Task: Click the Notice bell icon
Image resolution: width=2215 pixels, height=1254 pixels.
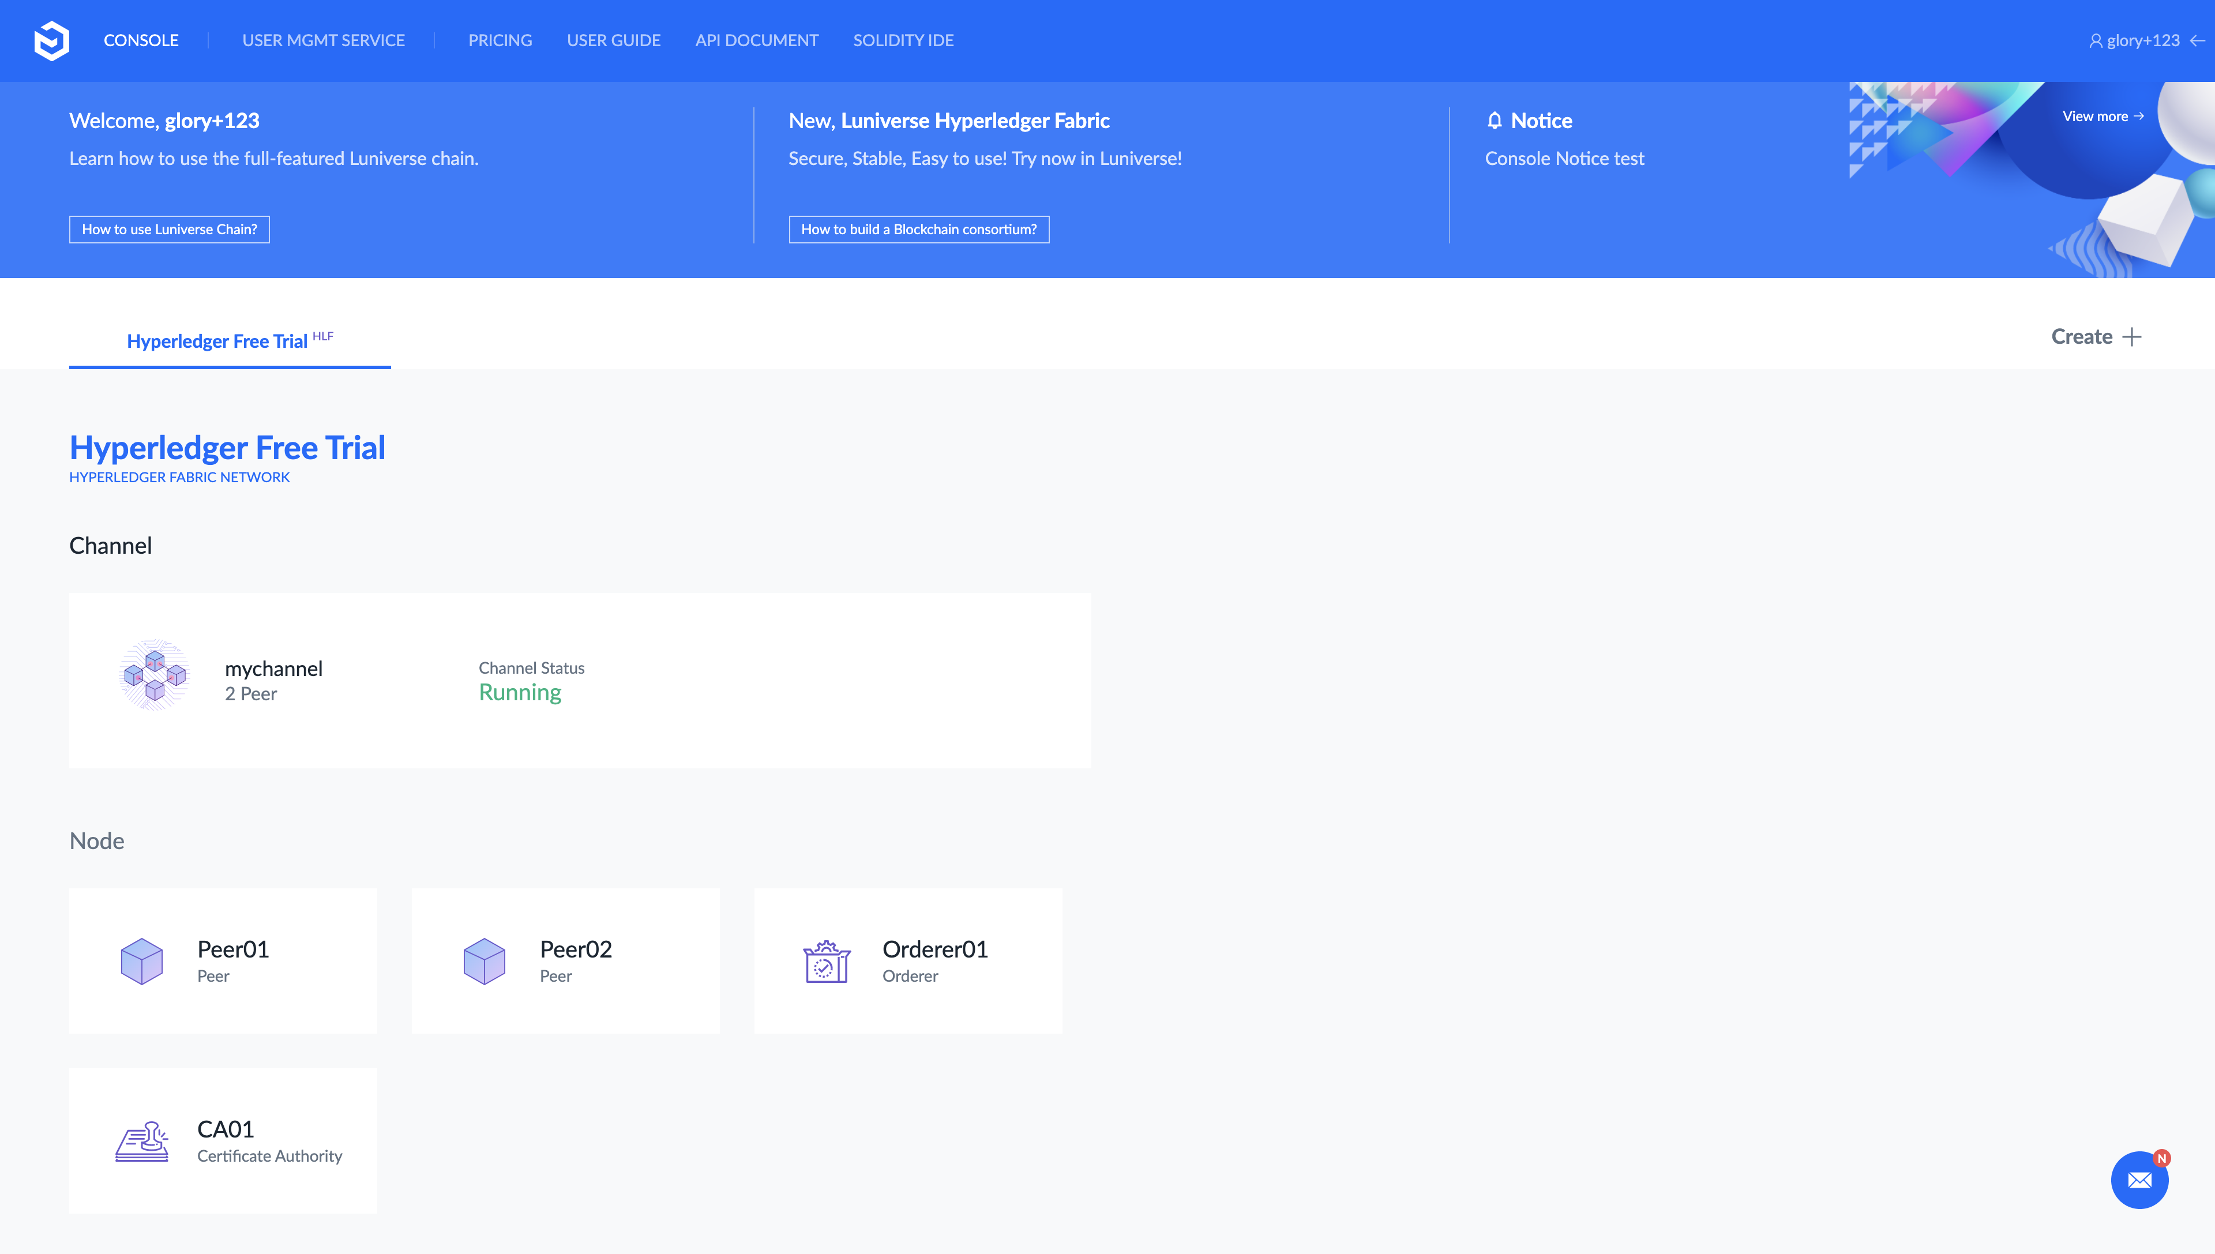Action: tap(1494, 121)
